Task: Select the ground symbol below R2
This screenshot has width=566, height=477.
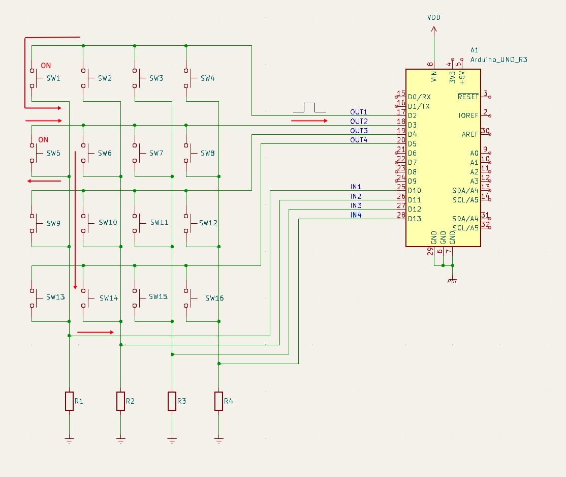Action: [x=120, y=440]
